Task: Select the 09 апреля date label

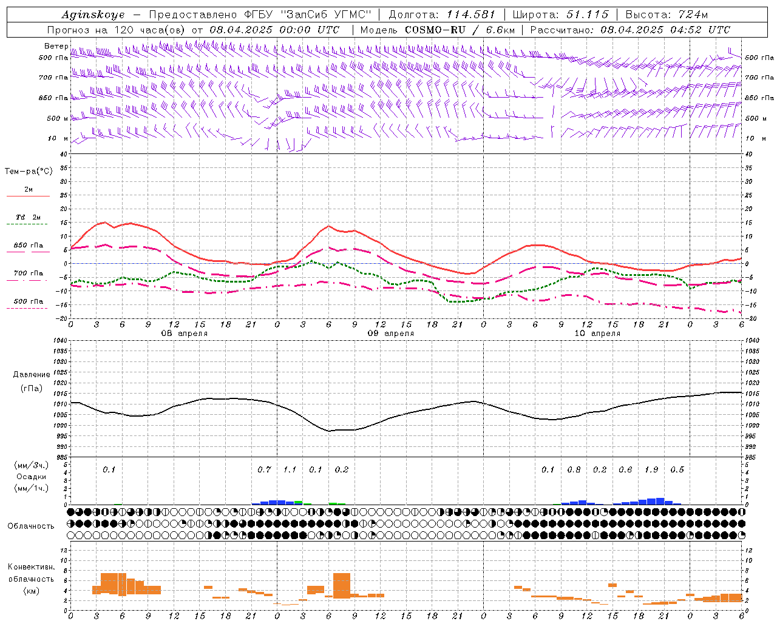Action: coord(390,334)
